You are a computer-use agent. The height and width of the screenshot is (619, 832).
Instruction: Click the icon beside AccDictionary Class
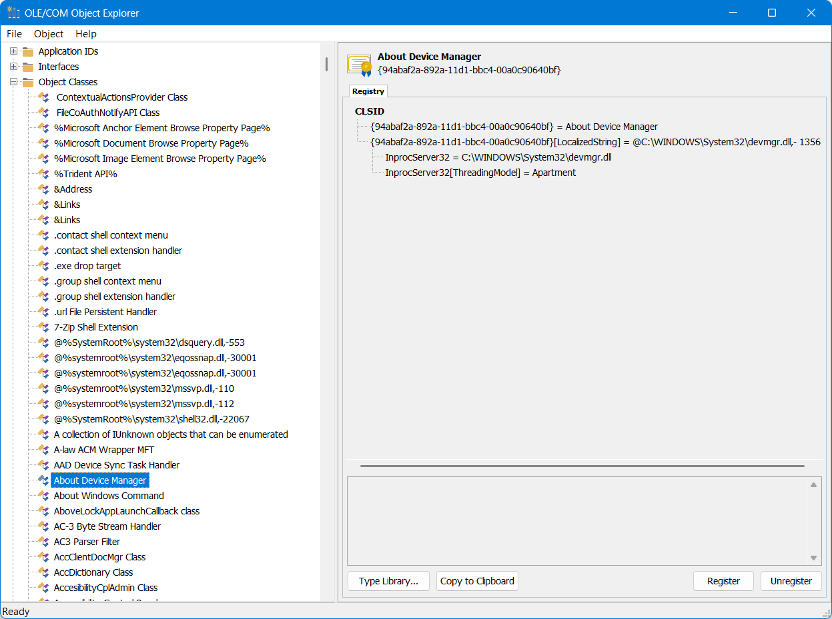pos(43,572)
